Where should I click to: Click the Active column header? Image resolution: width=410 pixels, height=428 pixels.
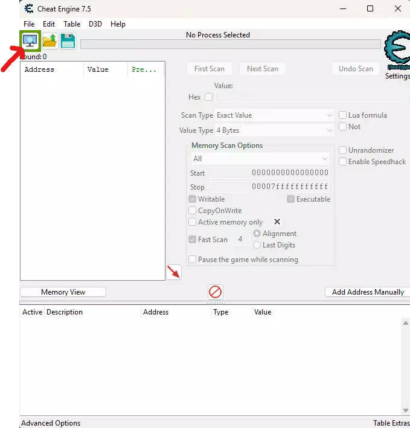(x=32, y=312)
